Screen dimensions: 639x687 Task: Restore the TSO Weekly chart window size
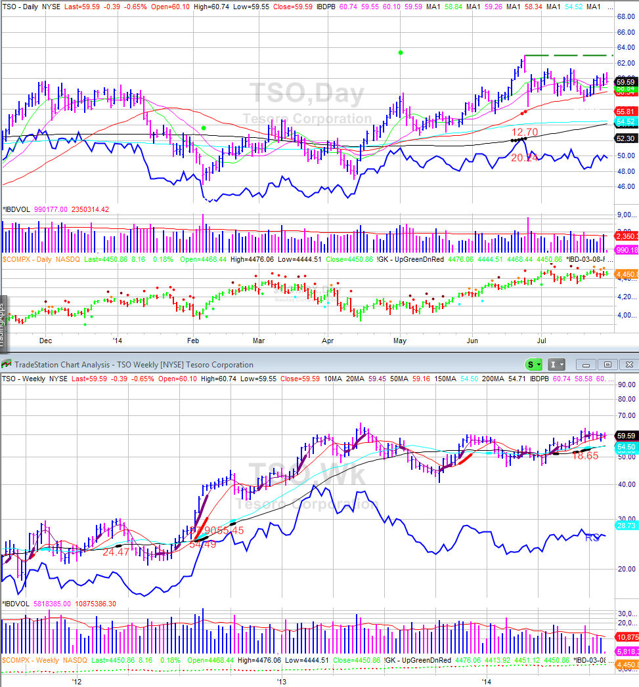click(607, 365)
